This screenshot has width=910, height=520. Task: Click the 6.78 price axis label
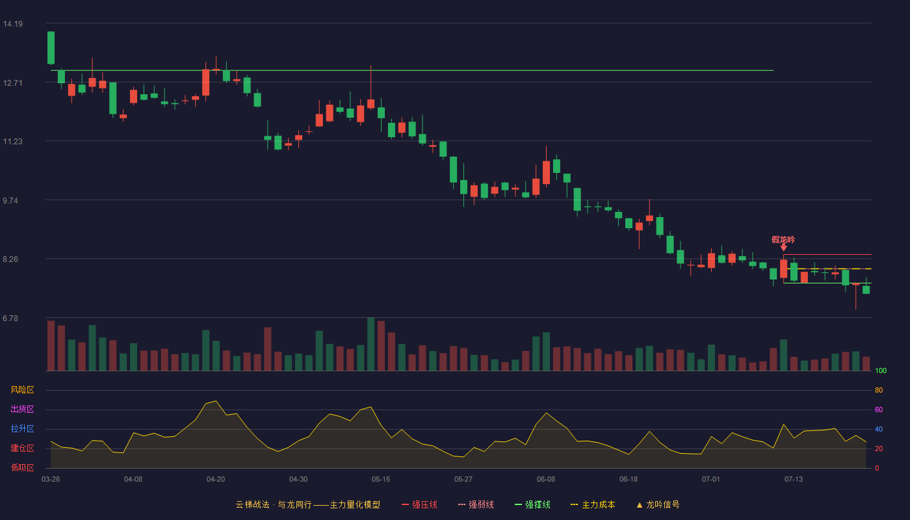coord(10,318)
